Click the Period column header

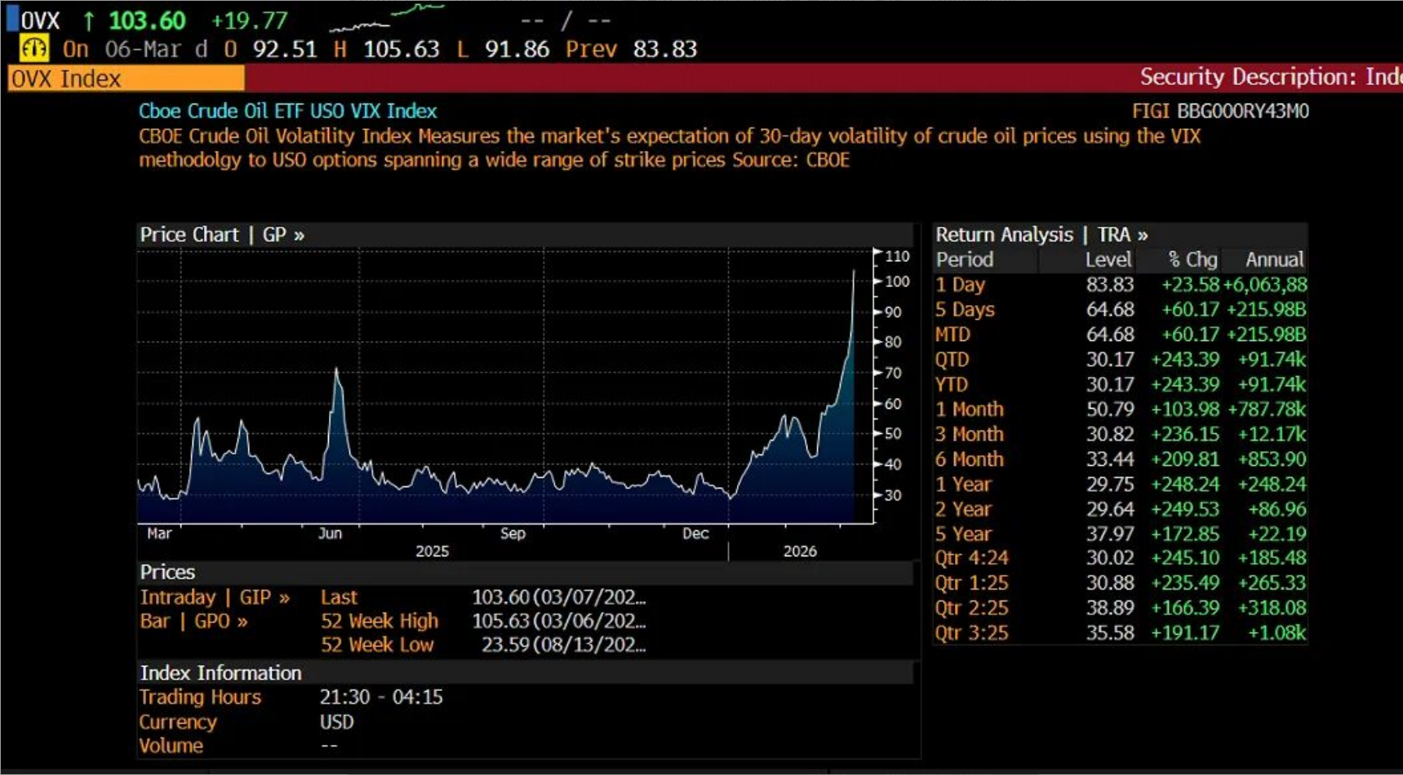pyautogui.click(x=965, y=260)
